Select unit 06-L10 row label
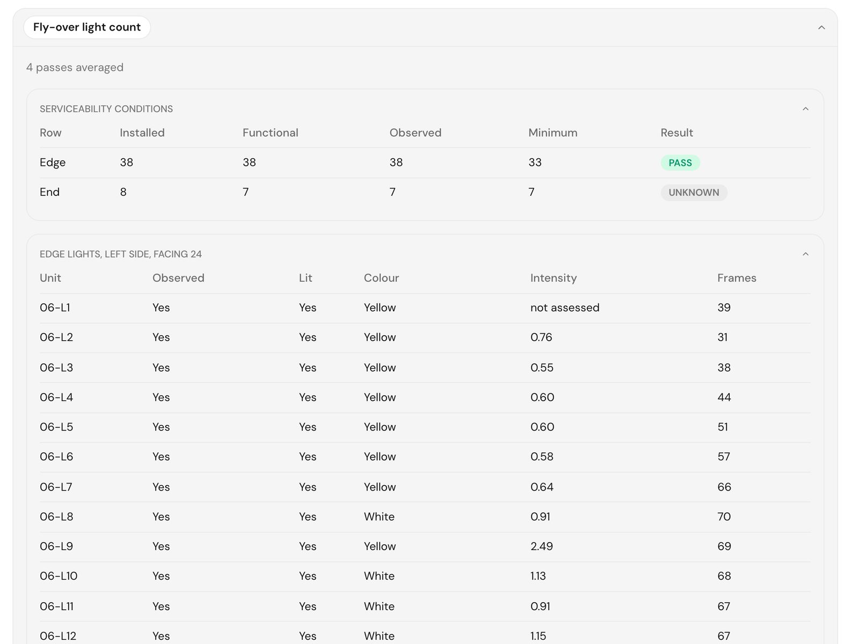Viewport: 859px width, 644px height. click(x=59, y=576)
